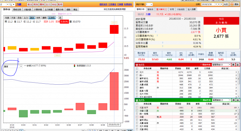Open the 個股資訊 link
The image size is (241, 131).
[103, 4]
